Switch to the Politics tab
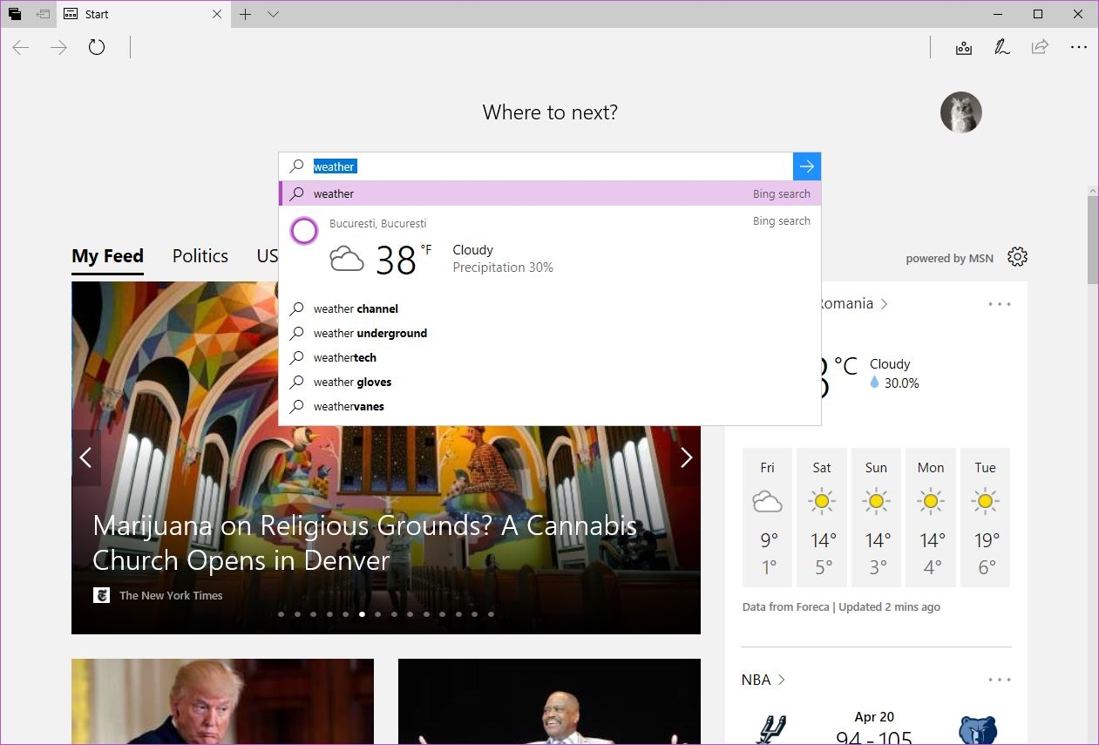Screen dimensions: 1099x745 (x=200, y=256)
